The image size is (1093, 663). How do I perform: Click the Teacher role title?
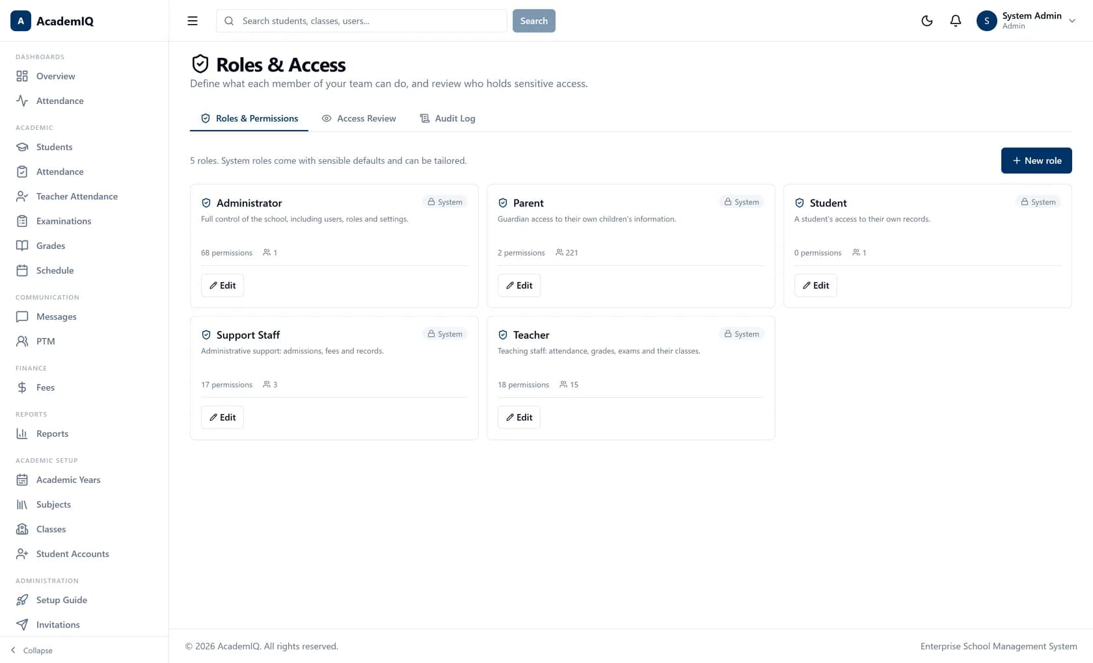(x=531, y=335)
